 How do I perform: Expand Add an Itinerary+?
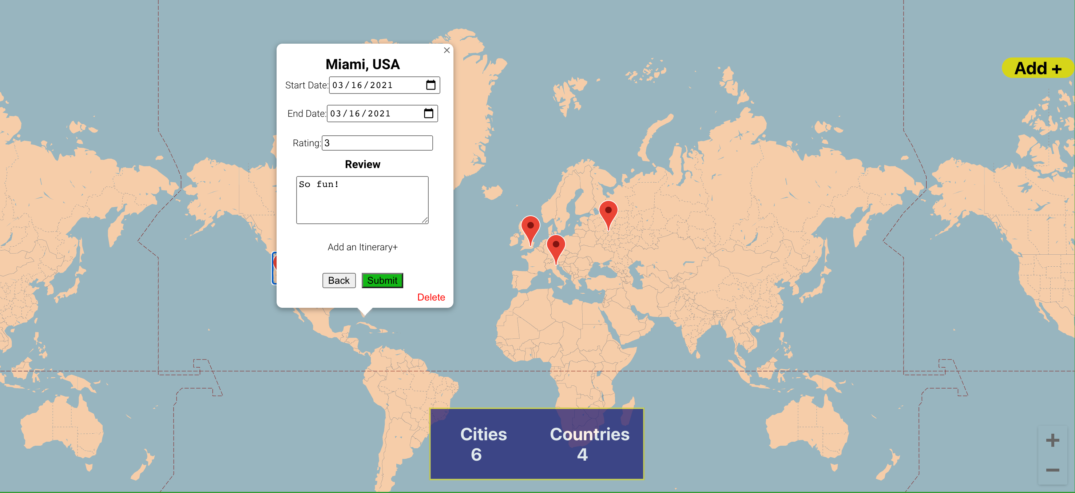tap(362, 247)
